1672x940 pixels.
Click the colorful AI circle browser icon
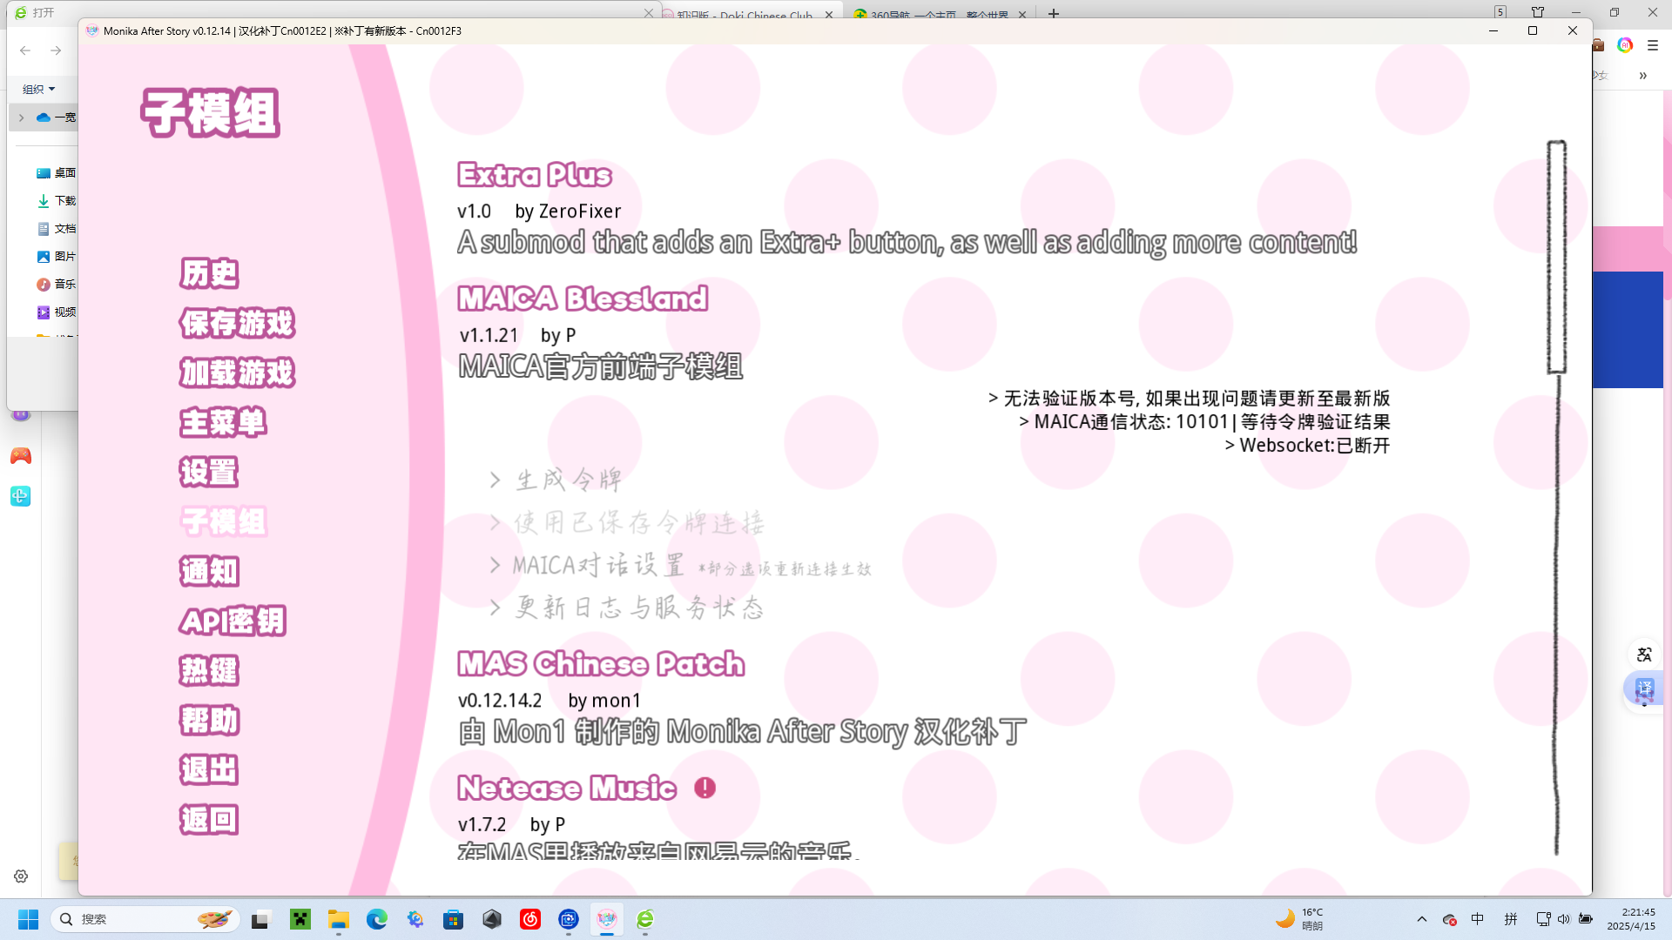tap(1625, 45)
